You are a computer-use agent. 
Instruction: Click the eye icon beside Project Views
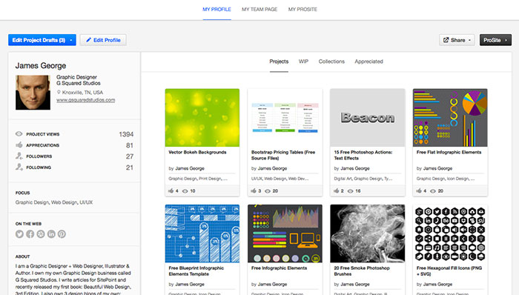19,134
